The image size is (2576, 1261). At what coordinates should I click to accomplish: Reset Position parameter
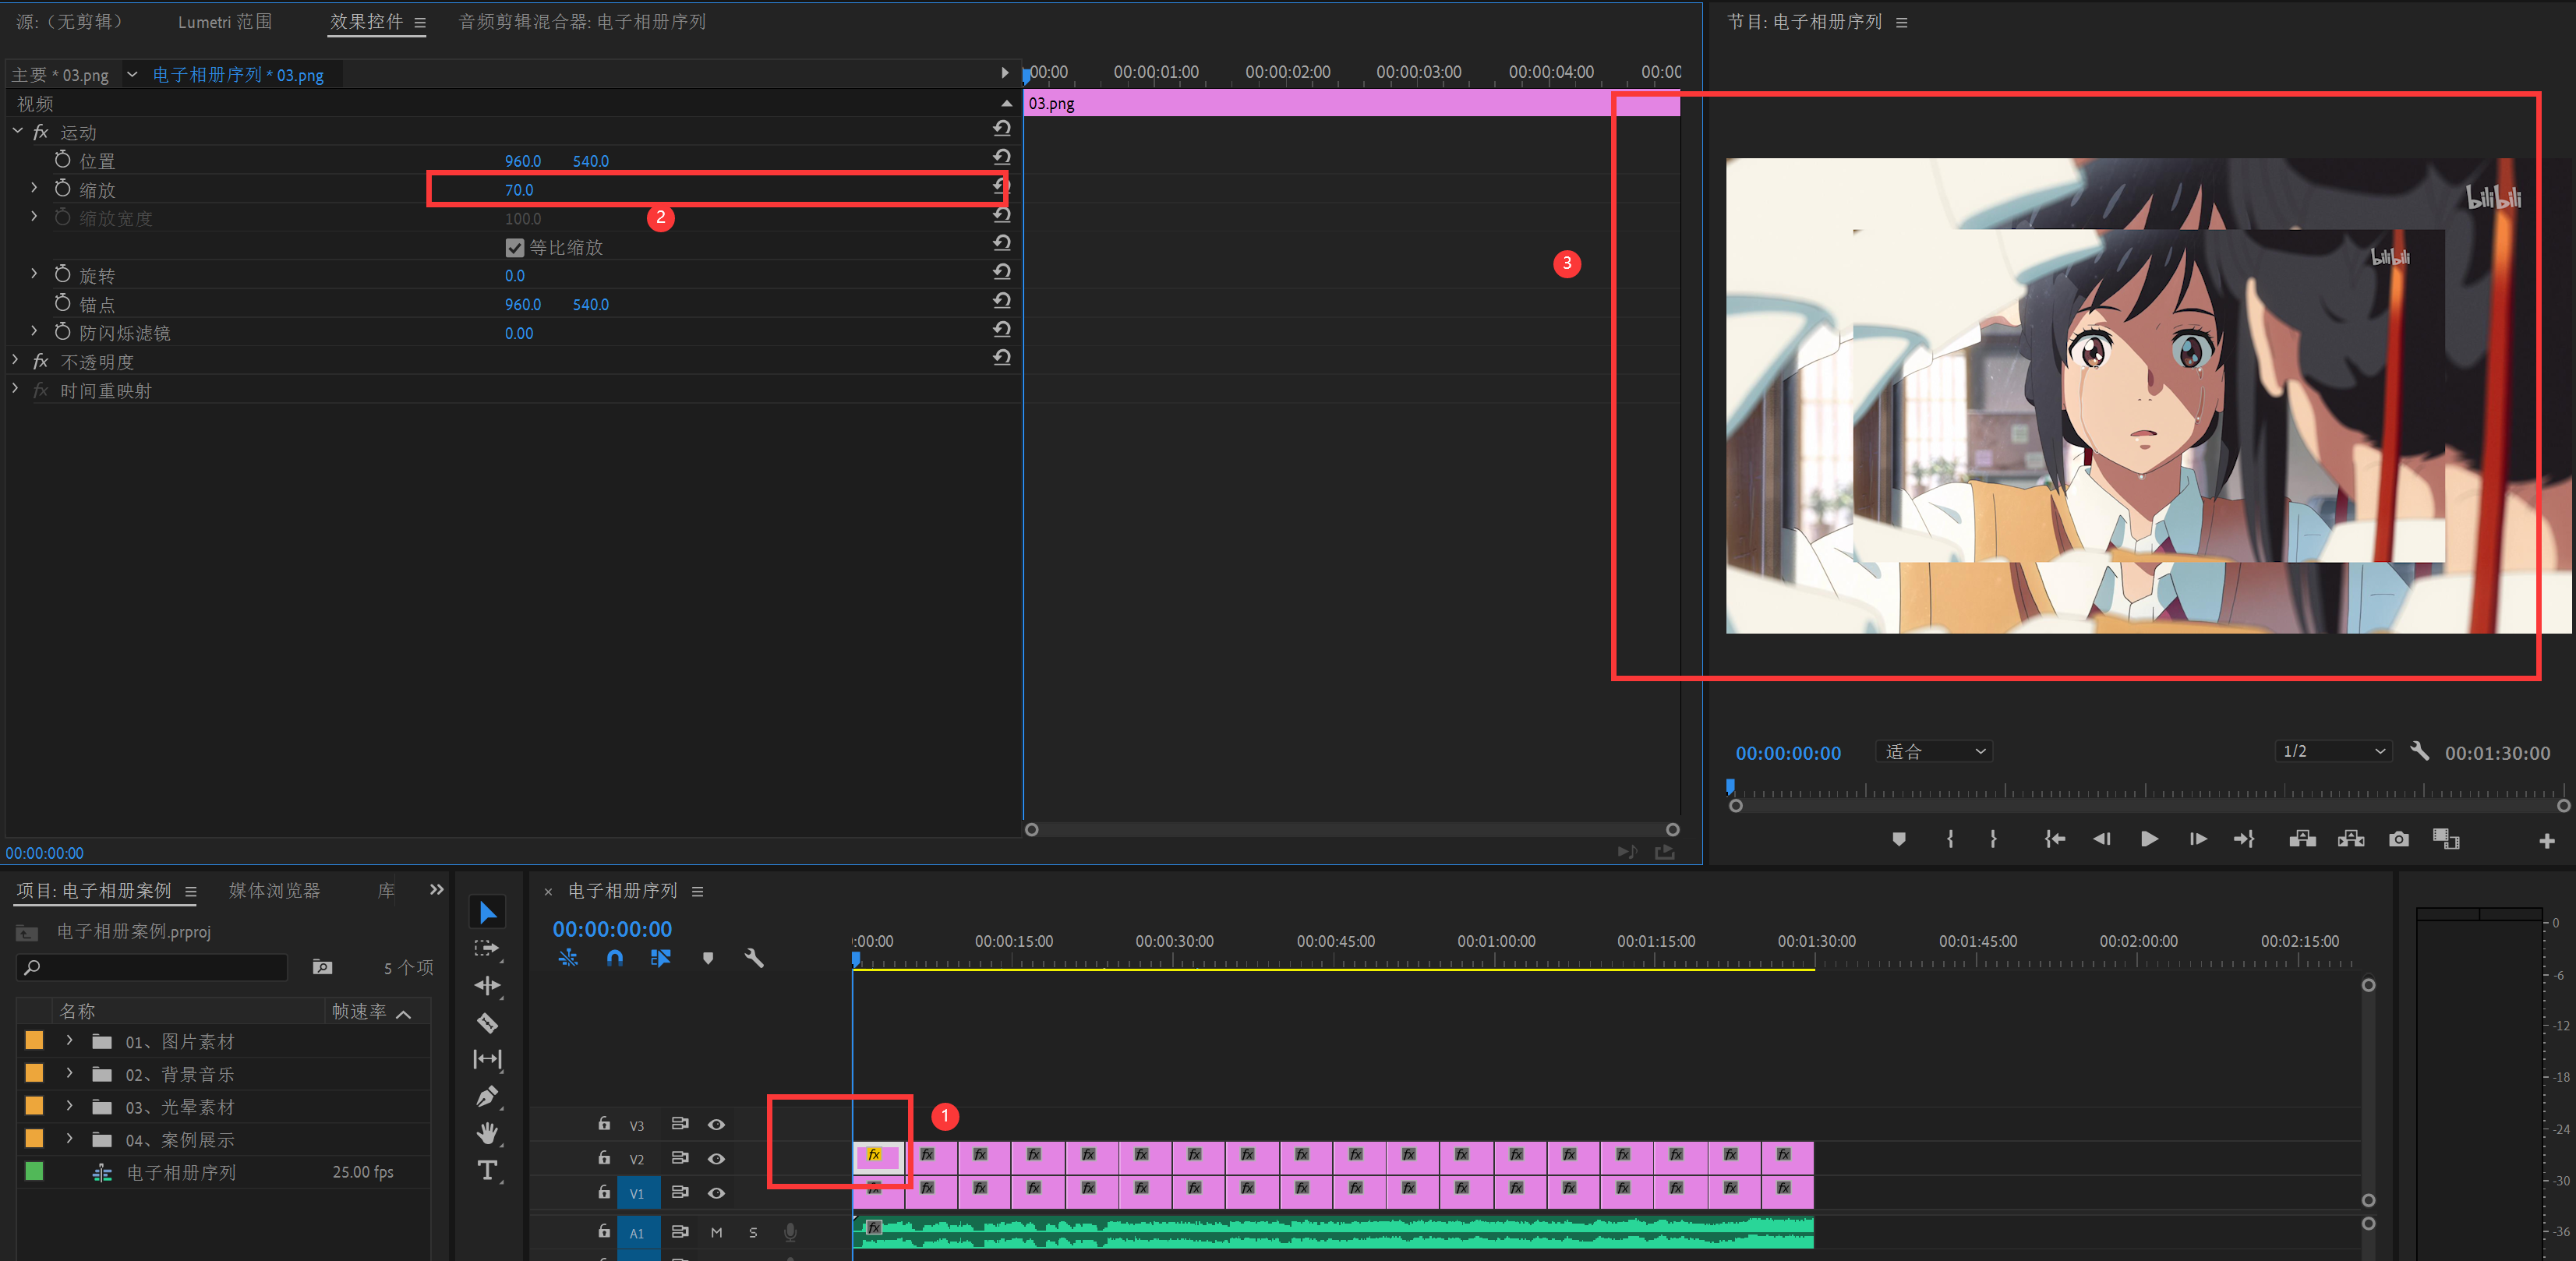1001,157
